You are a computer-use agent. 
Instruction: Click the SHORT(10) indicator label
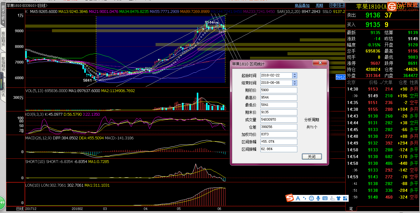pyautogui.click(x=35, y=161)
